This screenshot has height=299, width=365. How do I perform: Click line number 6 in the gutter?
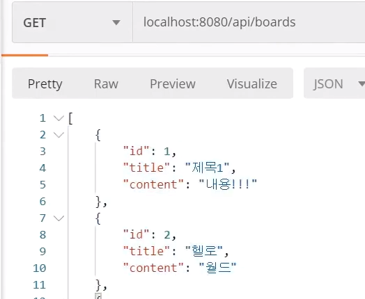(x=42, y=202)
